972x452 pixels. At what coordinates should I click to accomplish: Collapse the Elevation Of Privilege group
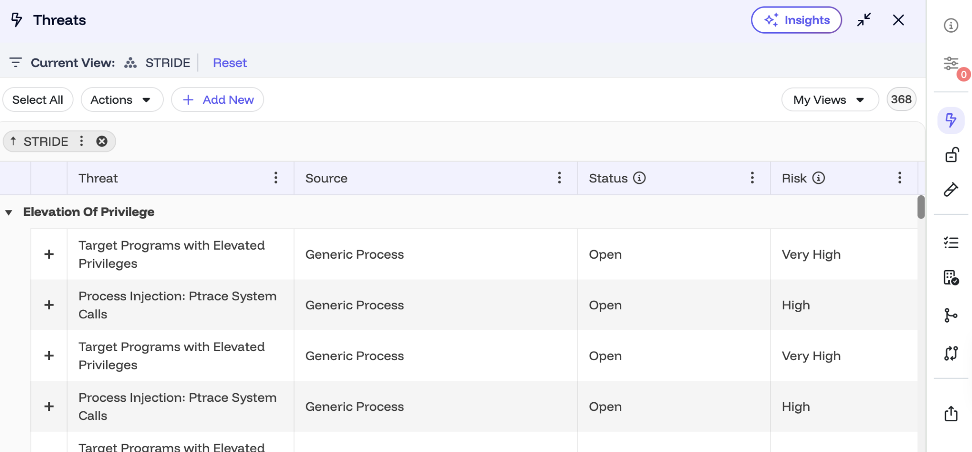coord(9,212)
